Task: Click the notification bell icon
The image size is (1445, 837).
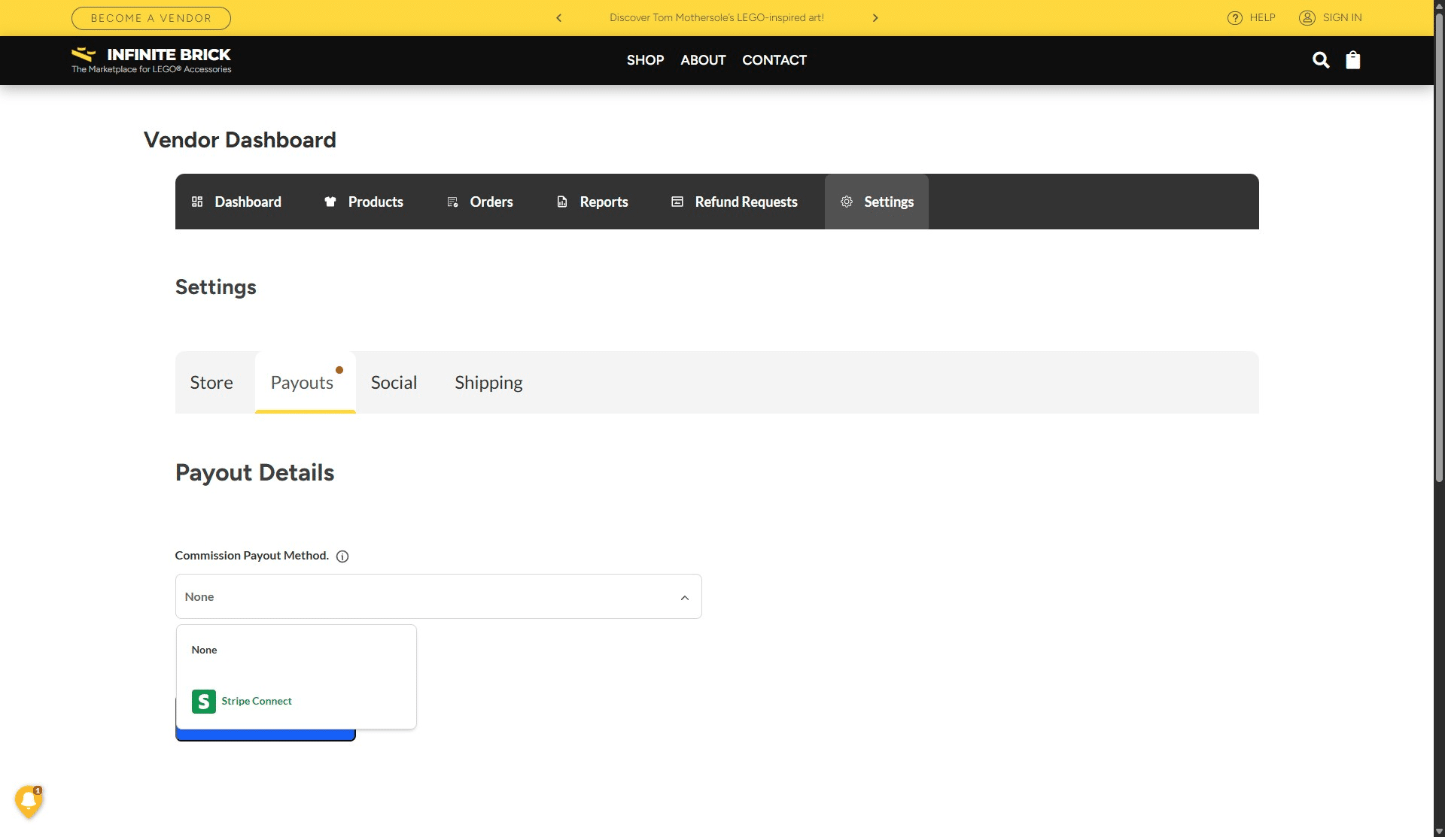Action: pos(29,802)
